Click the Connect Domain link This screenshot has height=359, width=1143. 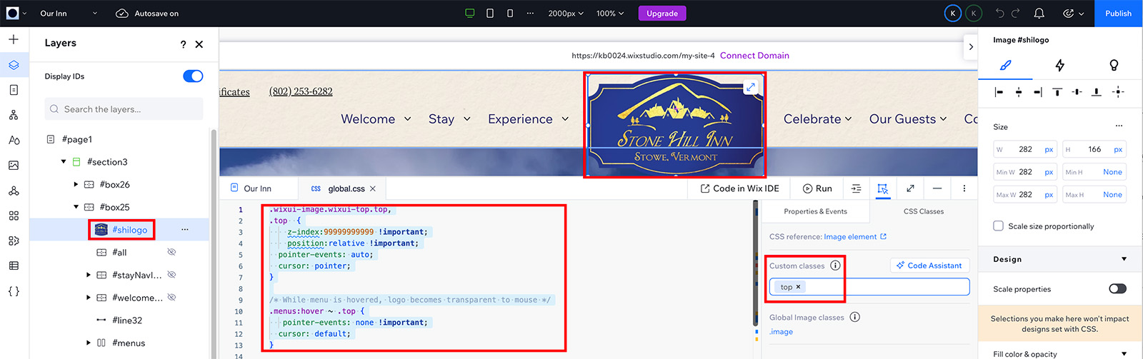754,56
